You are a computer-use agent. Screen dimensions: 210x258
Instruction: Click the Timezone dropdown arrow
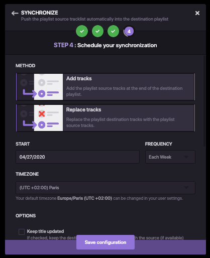coord(186,188)
